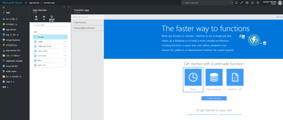Click the 列 (Columns) toolbar button
This screenshot has width=283, height=120.
[x=44, y=18]
